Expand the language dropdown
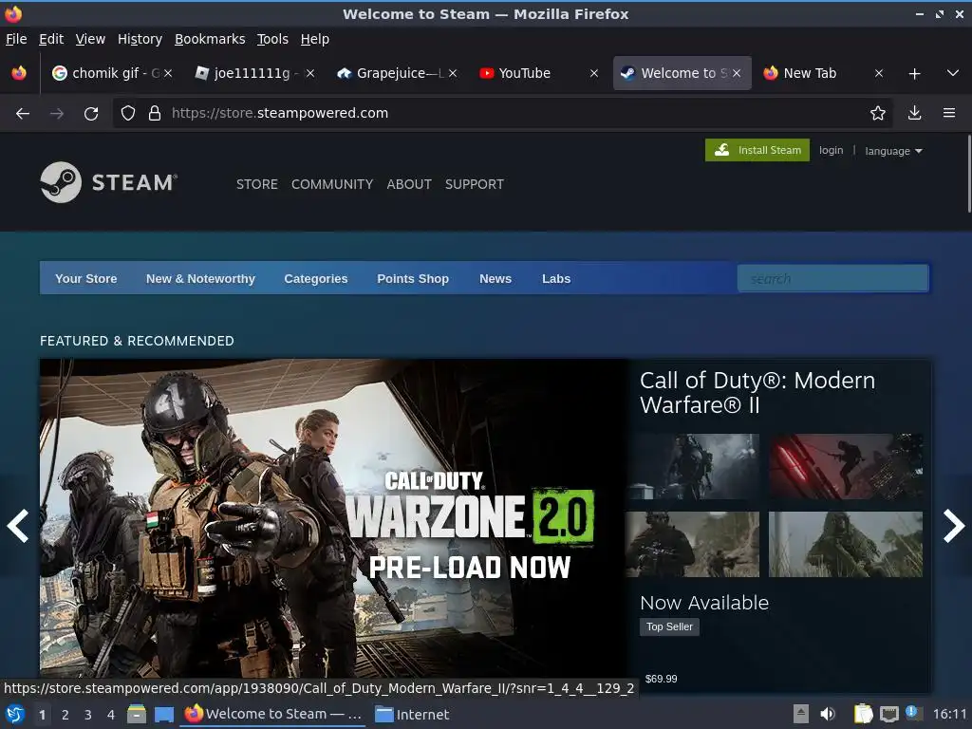 click(893, 151)
